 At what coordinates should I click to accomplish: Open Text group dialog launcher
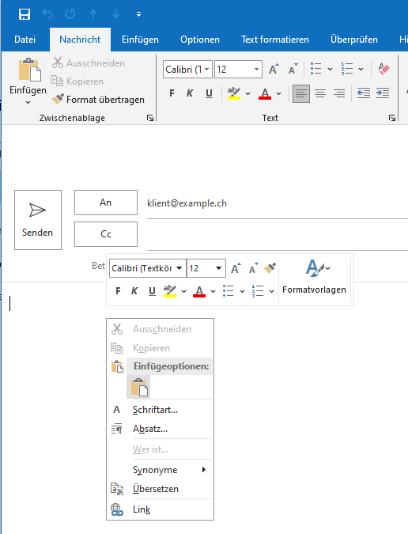pyautogui.click(x=392, y=118)
